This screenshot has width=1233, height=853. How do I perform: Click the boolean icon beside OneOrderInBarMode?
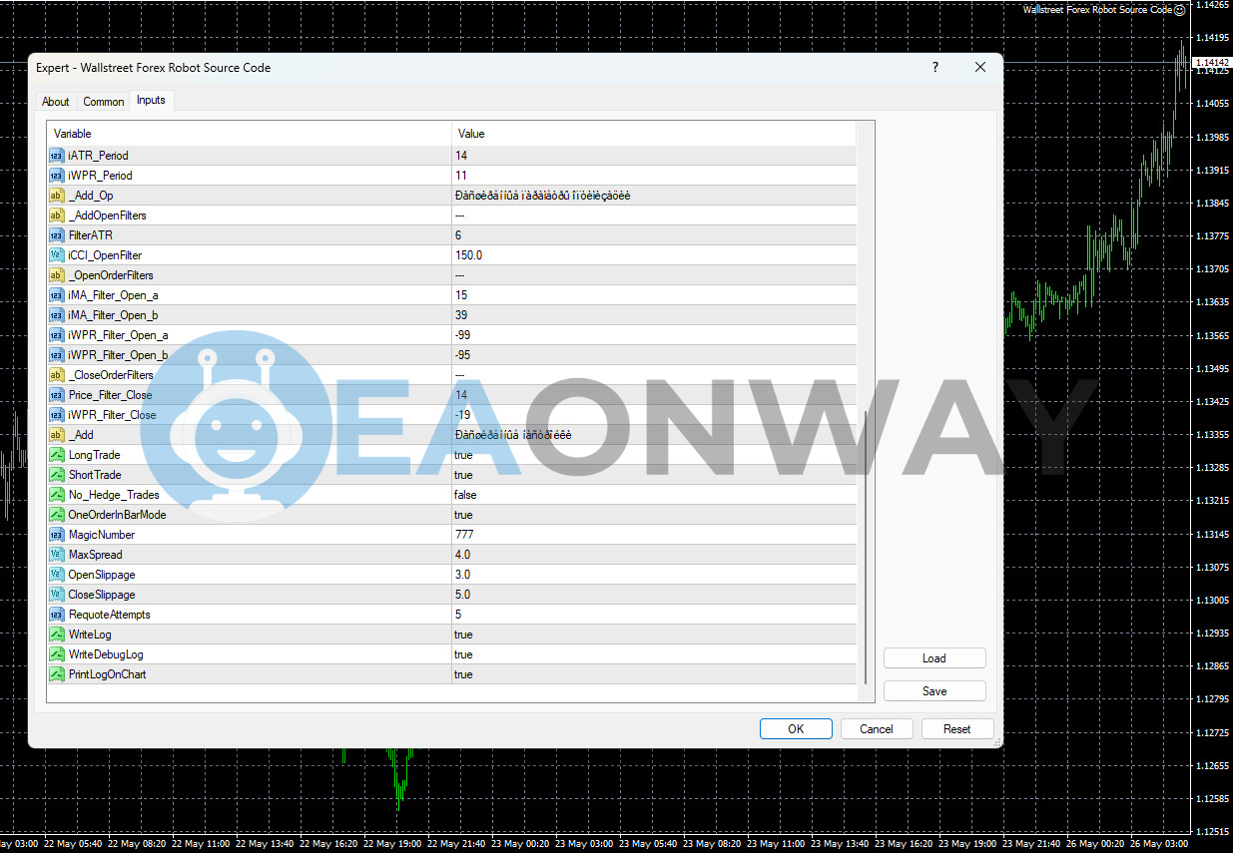(57, 515)
